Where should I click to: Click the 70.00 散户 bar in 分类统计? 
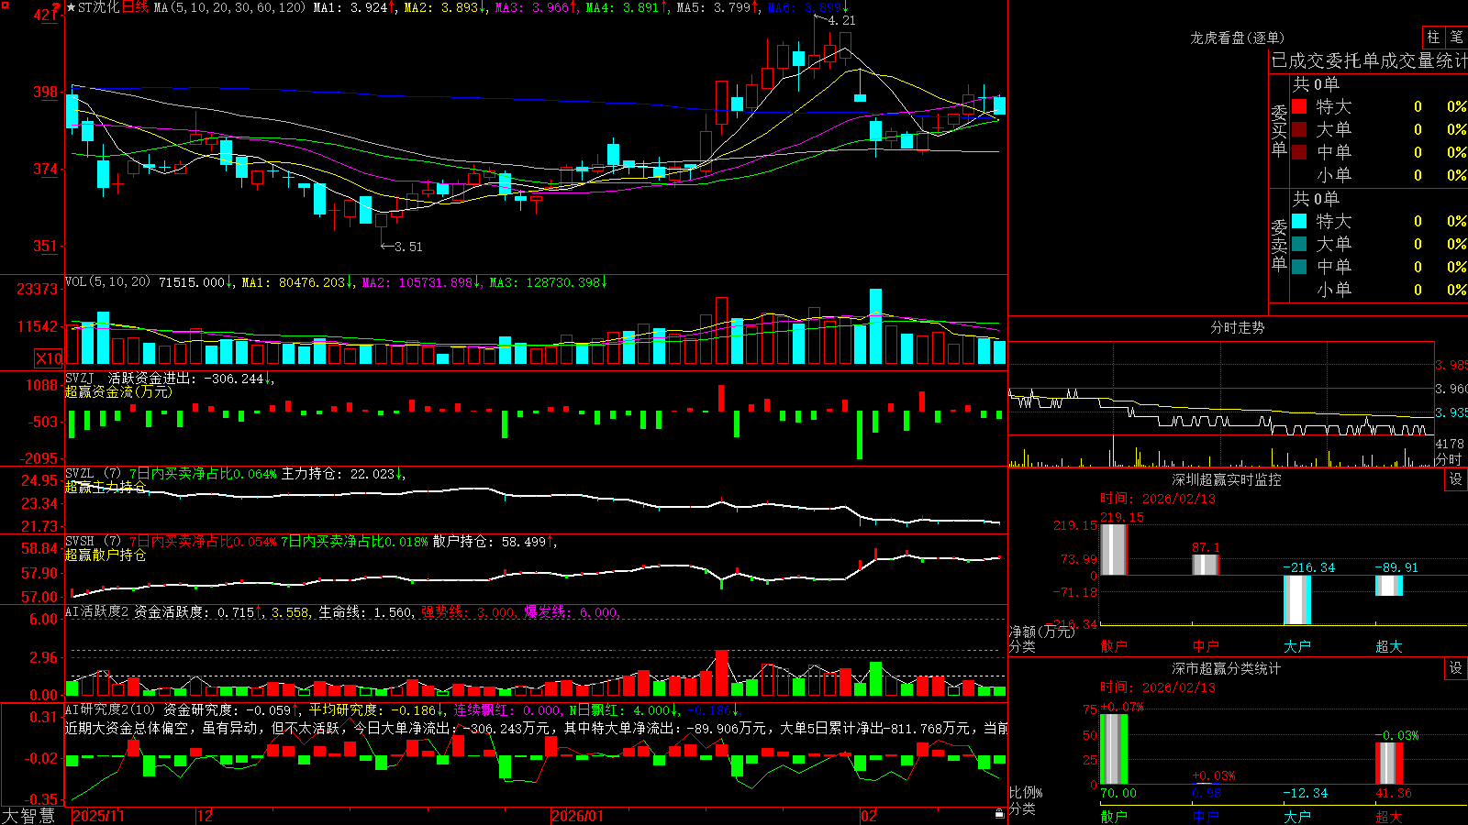(1113, 749)
